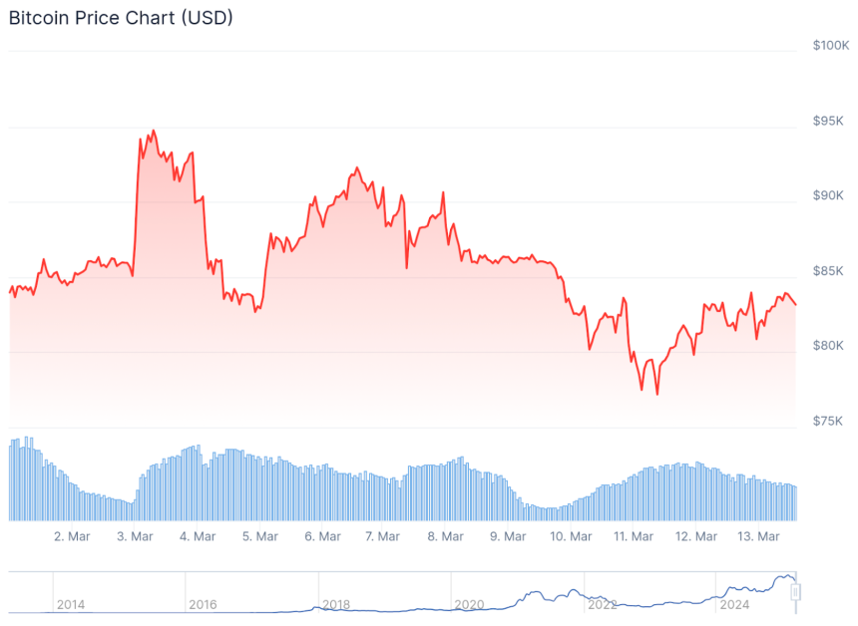
Task: Click the 6. Mar date axis label
Action: pos(322,536)
